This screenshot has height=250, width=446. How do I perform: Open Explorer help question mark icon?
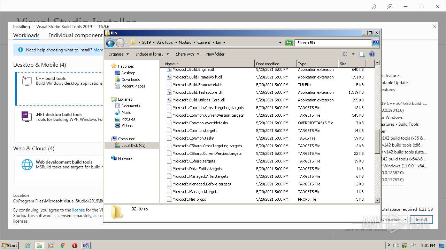[x=372, y=54]
